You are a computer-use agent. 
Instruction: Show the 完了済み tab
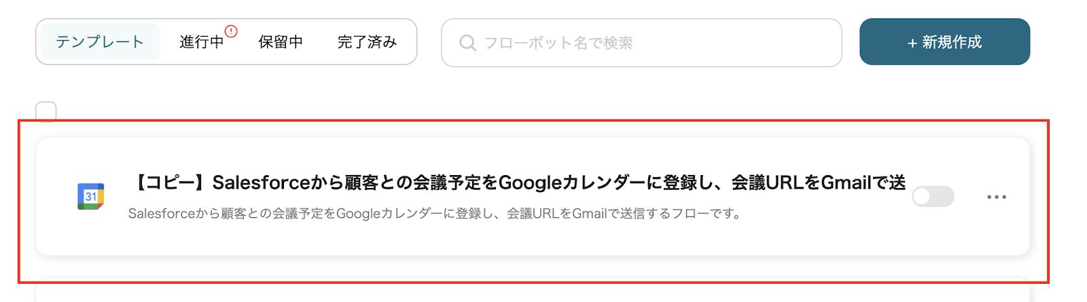[x=367, y=42]
